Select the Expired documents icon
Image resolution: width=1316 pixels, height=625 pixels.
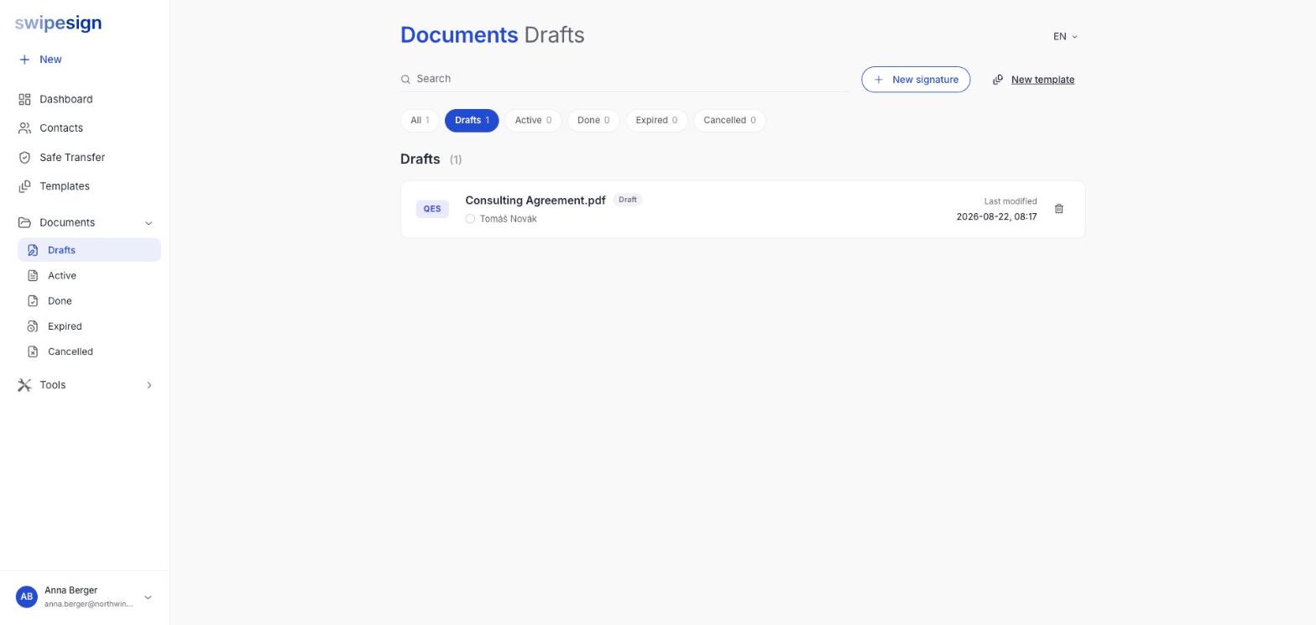(x=33, y=326)
